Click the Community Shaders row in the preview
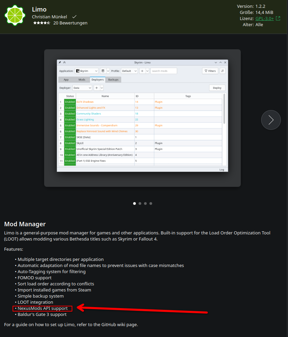The height and width of the screenshot is (337, 288). point(140,114)
